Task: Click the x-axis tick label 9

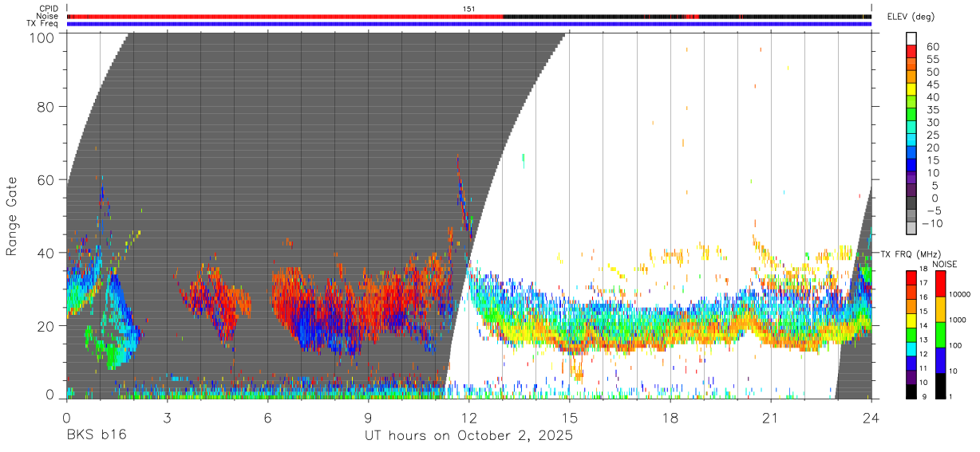Action: (x=368, y=418)
